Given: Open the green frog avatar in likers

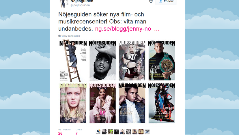Looking at the screenshot, I should [x=110, y=132].
